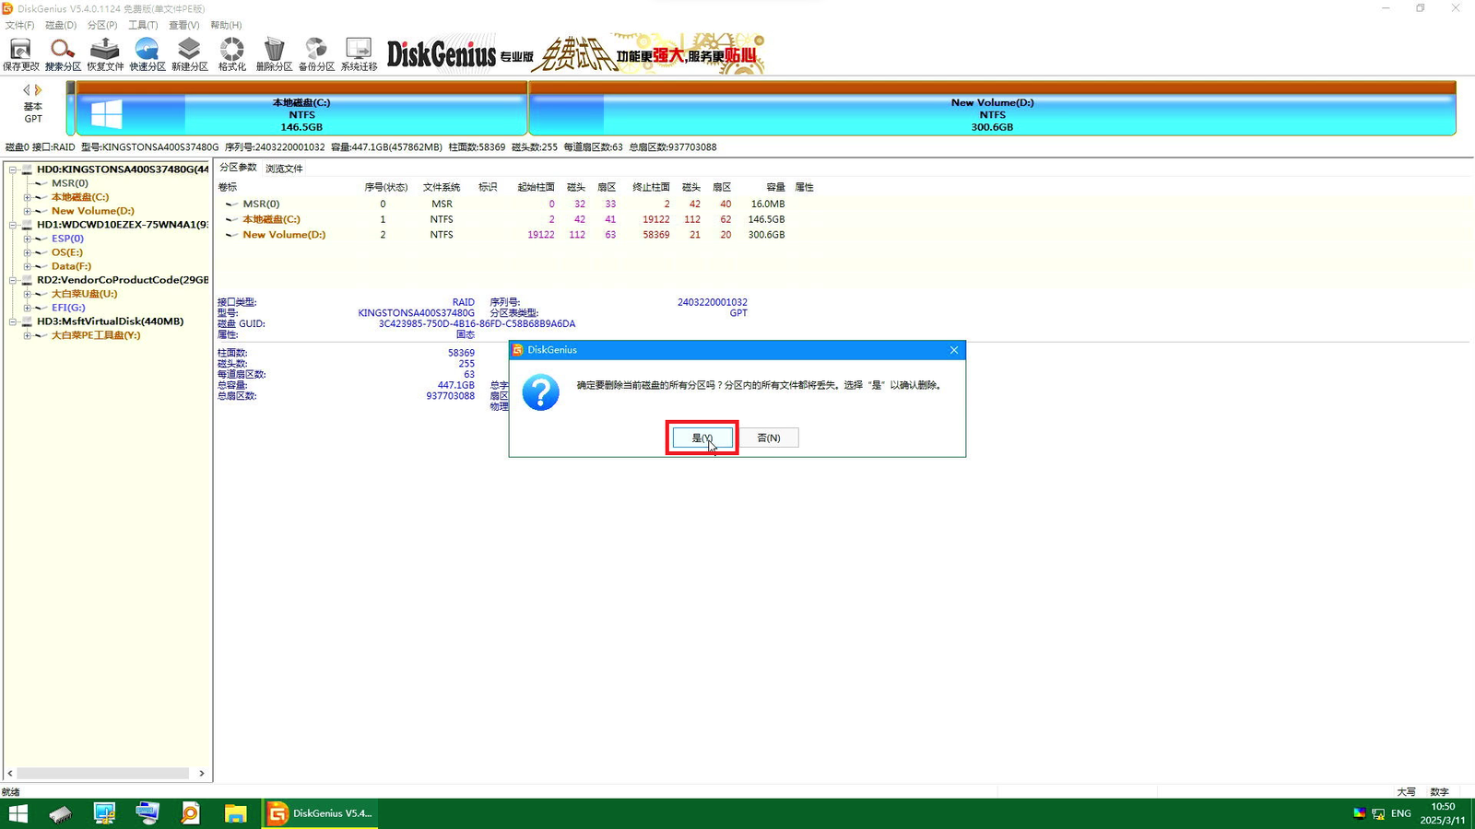The image size is (1475, 829).
Task: Click the 容量 column header
Action: pyautogui.click(x=775, y=187)
